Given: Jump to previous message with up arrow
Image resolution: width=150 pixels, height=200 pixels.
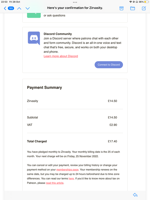Looking at the screenshot, I should (19, 8).
